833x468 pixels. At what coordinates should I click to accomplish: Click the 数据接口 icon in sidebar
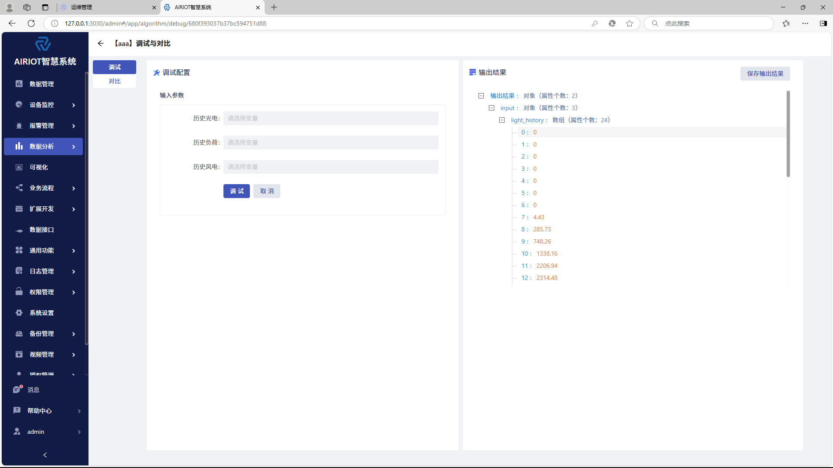click(19, 230)
